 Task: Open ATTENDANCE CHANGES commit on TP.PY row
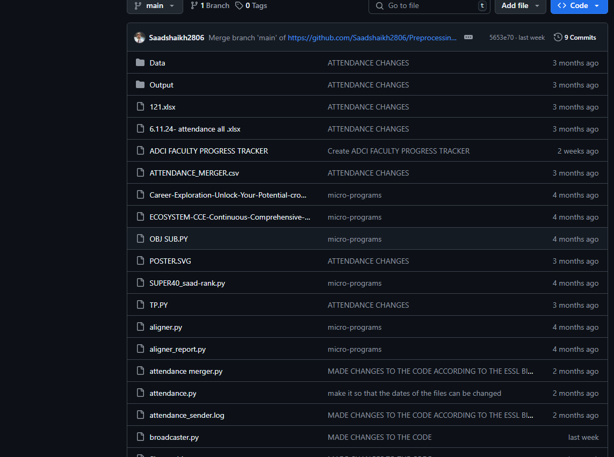pyautogui.click(x=368, y=304)
